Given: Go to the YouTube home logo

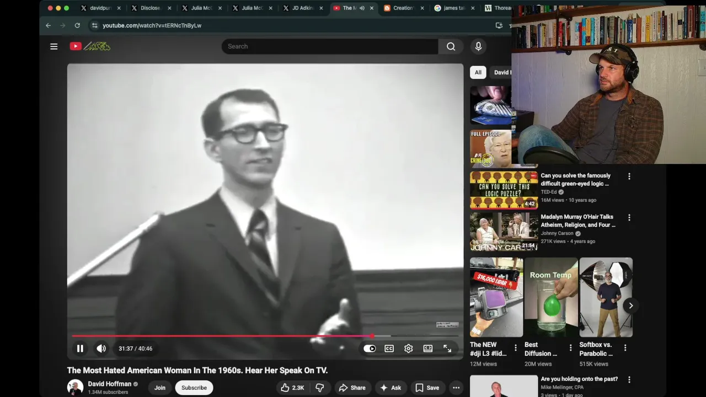Looking at the screenshot, I should click(90, 46).
